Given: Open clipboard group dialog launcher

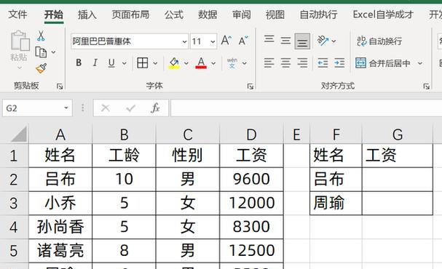Looking at the screenshot, I should (x=60, y=86).
